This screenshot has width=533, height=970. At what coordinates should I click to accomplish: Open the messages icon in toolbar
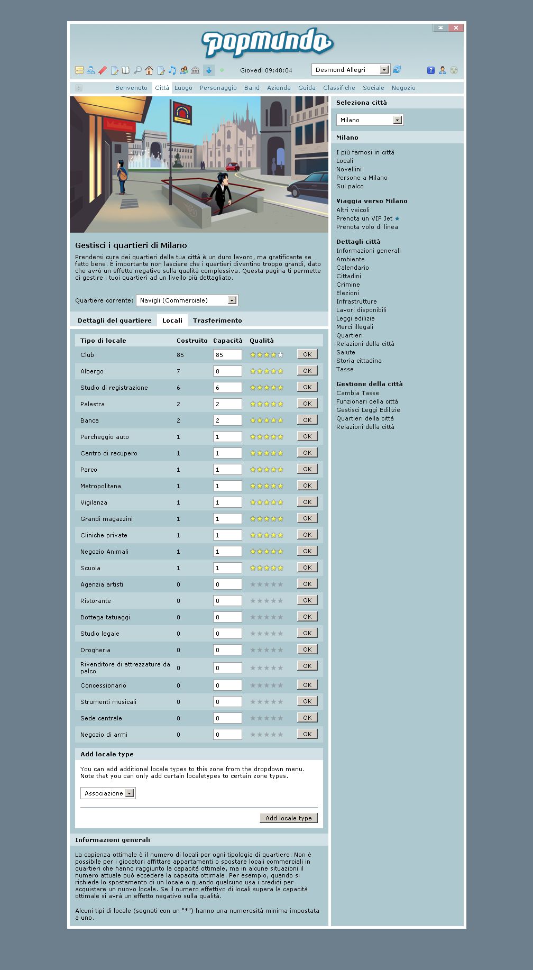point(79,70)
